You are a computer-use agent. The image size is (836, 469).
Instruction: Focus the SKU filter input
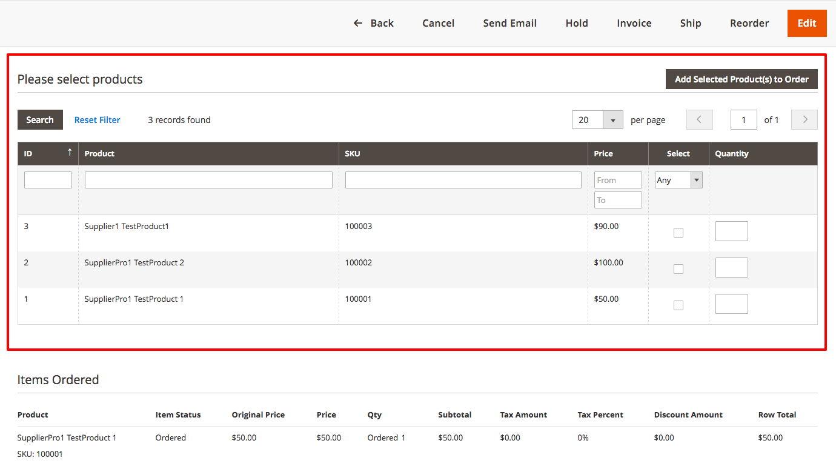tap(463, 180)
